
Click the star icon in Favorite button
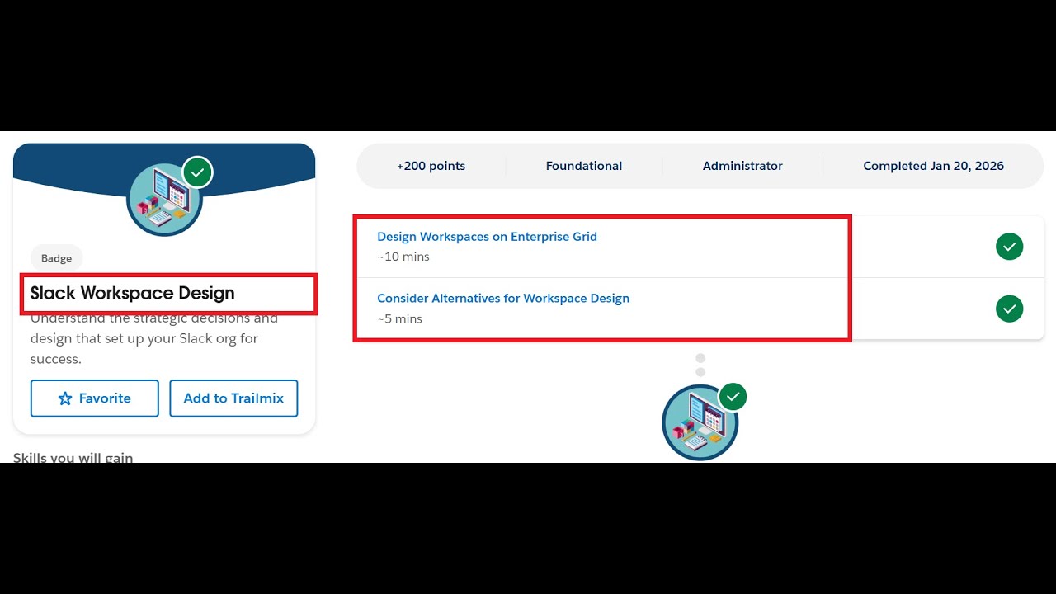(65, 398)
